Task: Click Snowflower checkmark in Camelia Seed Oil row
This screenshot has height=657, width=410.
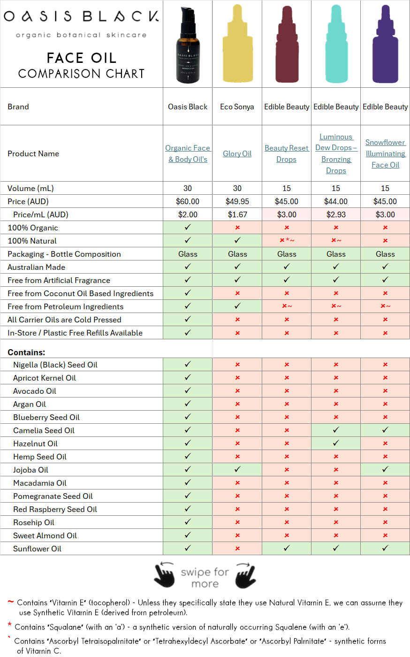Action: coord(385,430)
